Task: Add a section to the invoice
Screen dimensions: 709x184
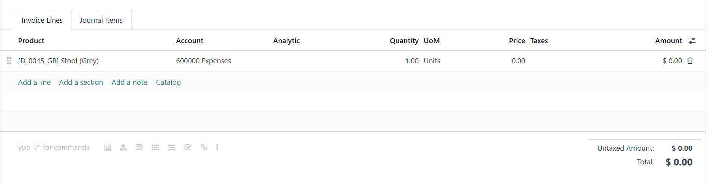Action: [x=81, y=82]
